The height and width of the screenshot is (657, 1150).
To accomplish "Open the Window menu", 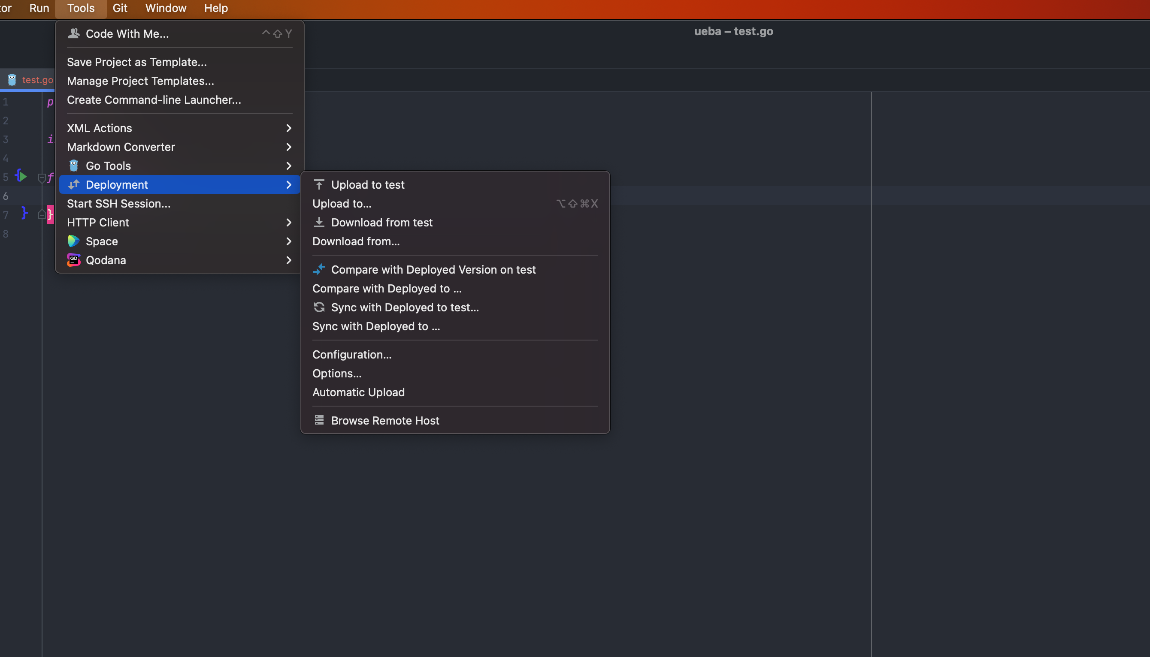I will pos(165,8).
